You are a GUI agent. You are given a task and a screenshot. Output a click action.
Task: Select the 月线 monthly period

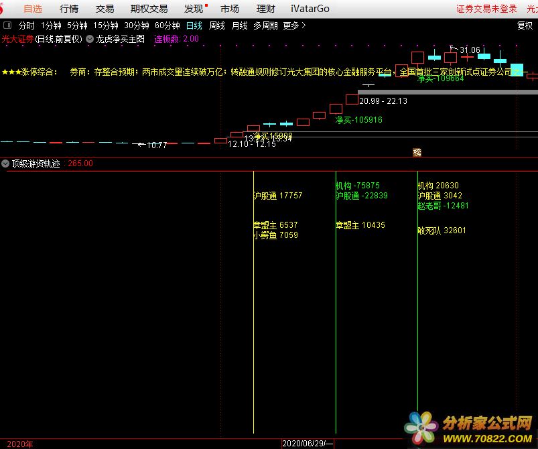pos(239,25)
